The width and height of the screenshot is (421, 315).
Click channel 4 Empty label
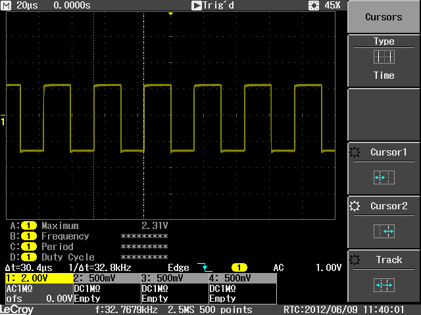(x=222, y=299)
